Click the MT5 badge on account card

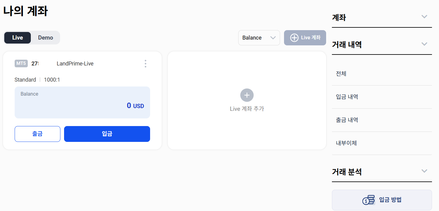tap(21, 64)
